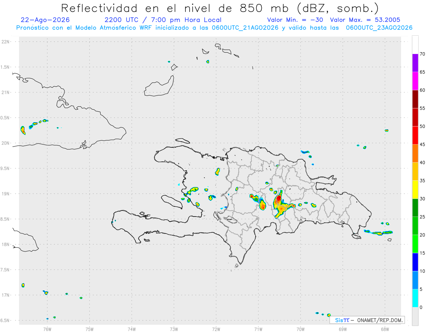Click the '68W' longitude label

[385, 329]
